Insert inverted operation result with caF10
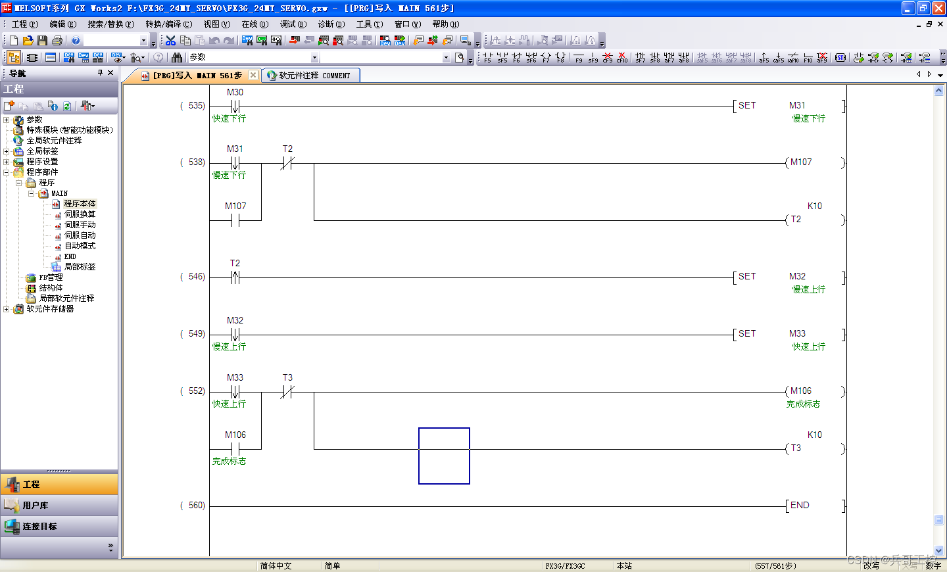The width and height of the screenshot is (947, 572). (793, 57)
